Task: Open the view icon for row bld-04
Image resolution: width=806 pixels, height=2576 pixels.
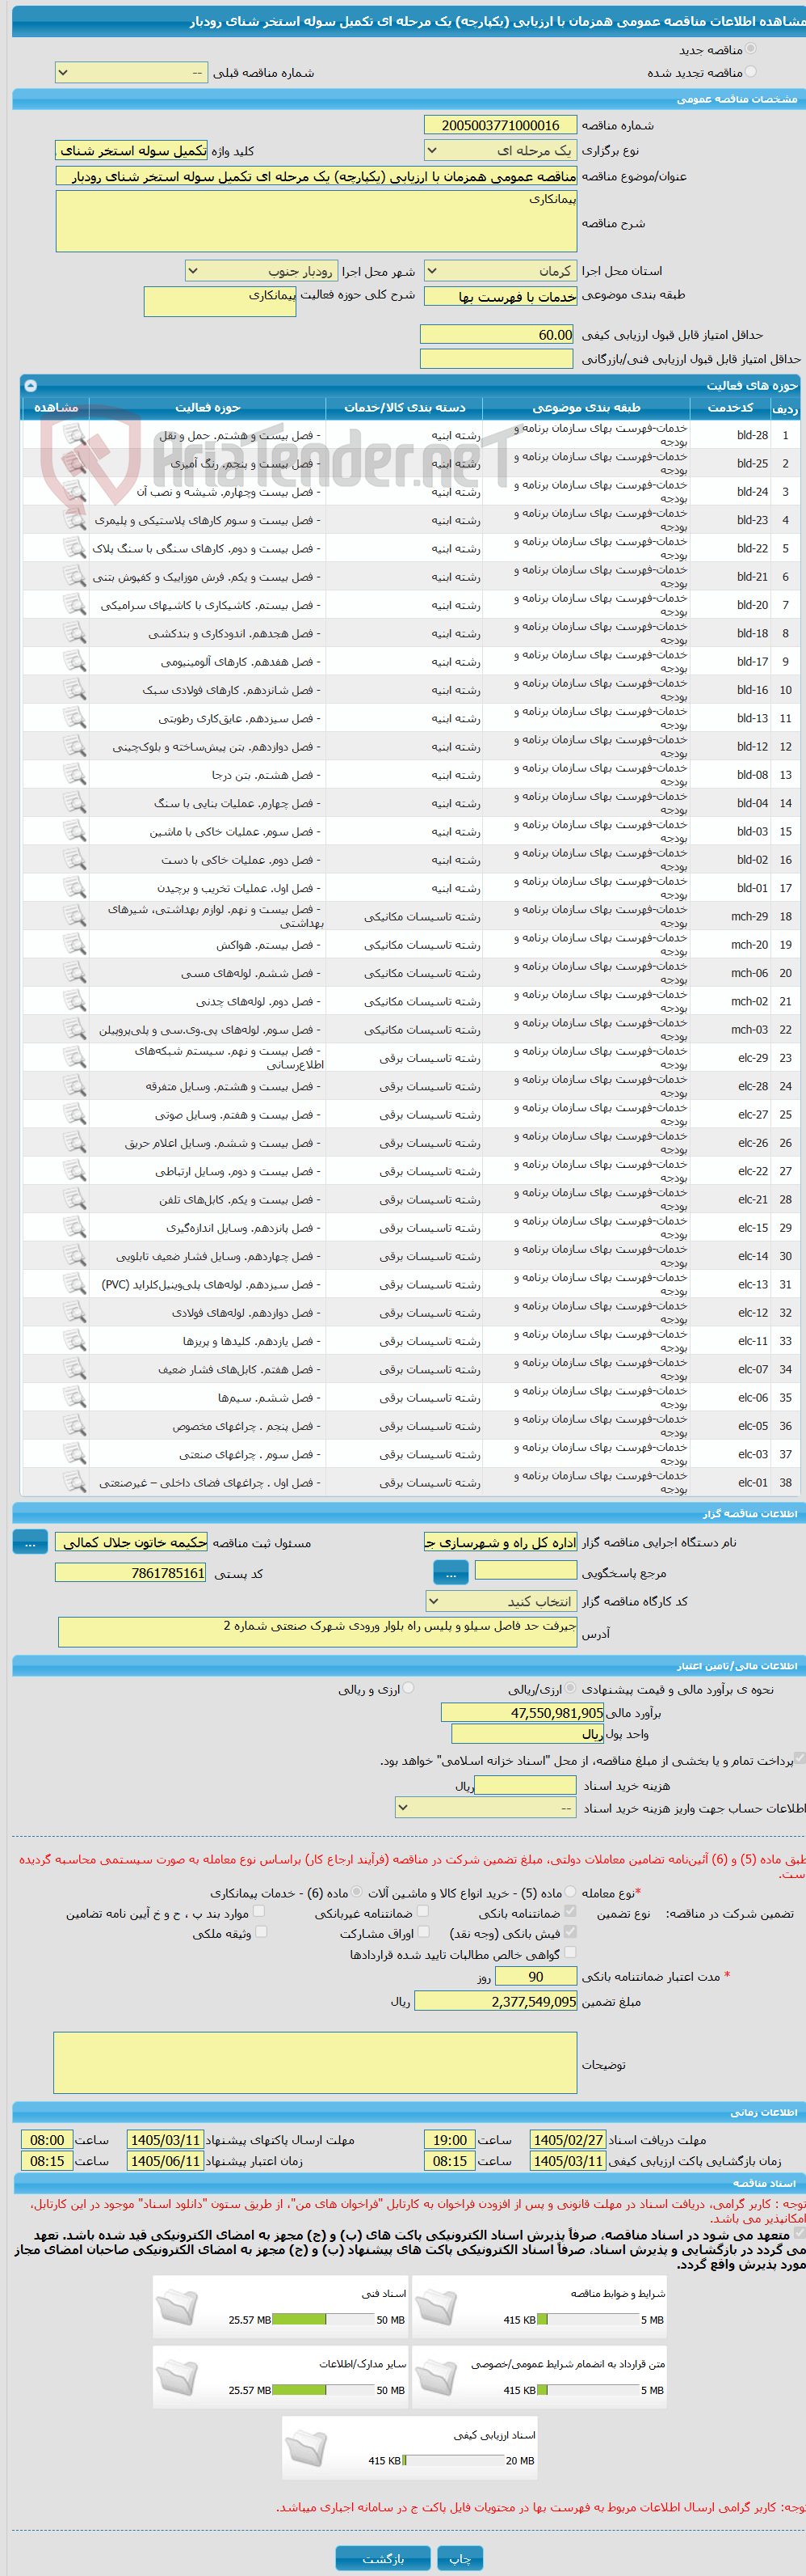Action: 74,802
